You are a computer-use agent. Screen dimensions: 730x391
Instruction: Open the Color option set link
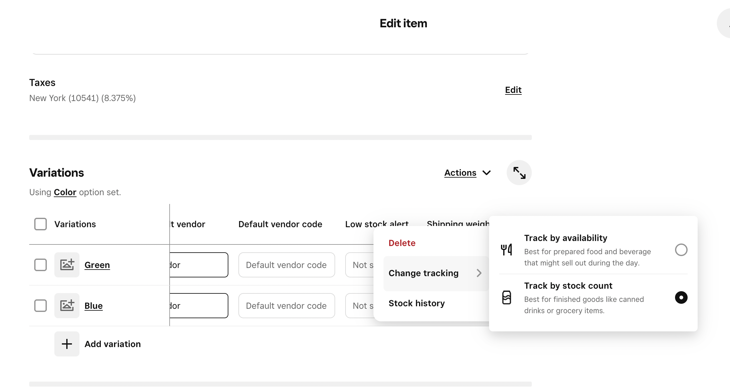tap(65, 192)
